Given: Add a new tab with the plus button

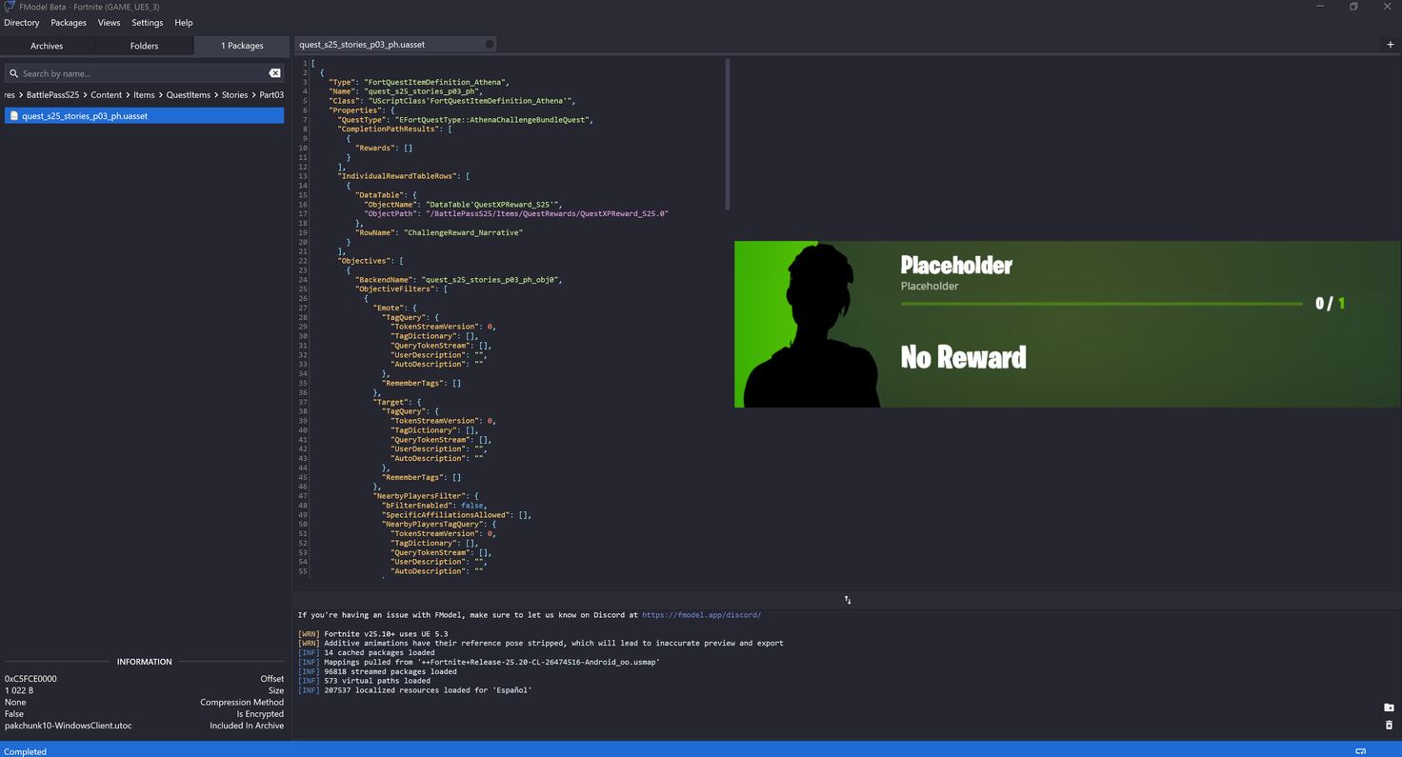Looking at the screenshot, I should pos(1390,45).
